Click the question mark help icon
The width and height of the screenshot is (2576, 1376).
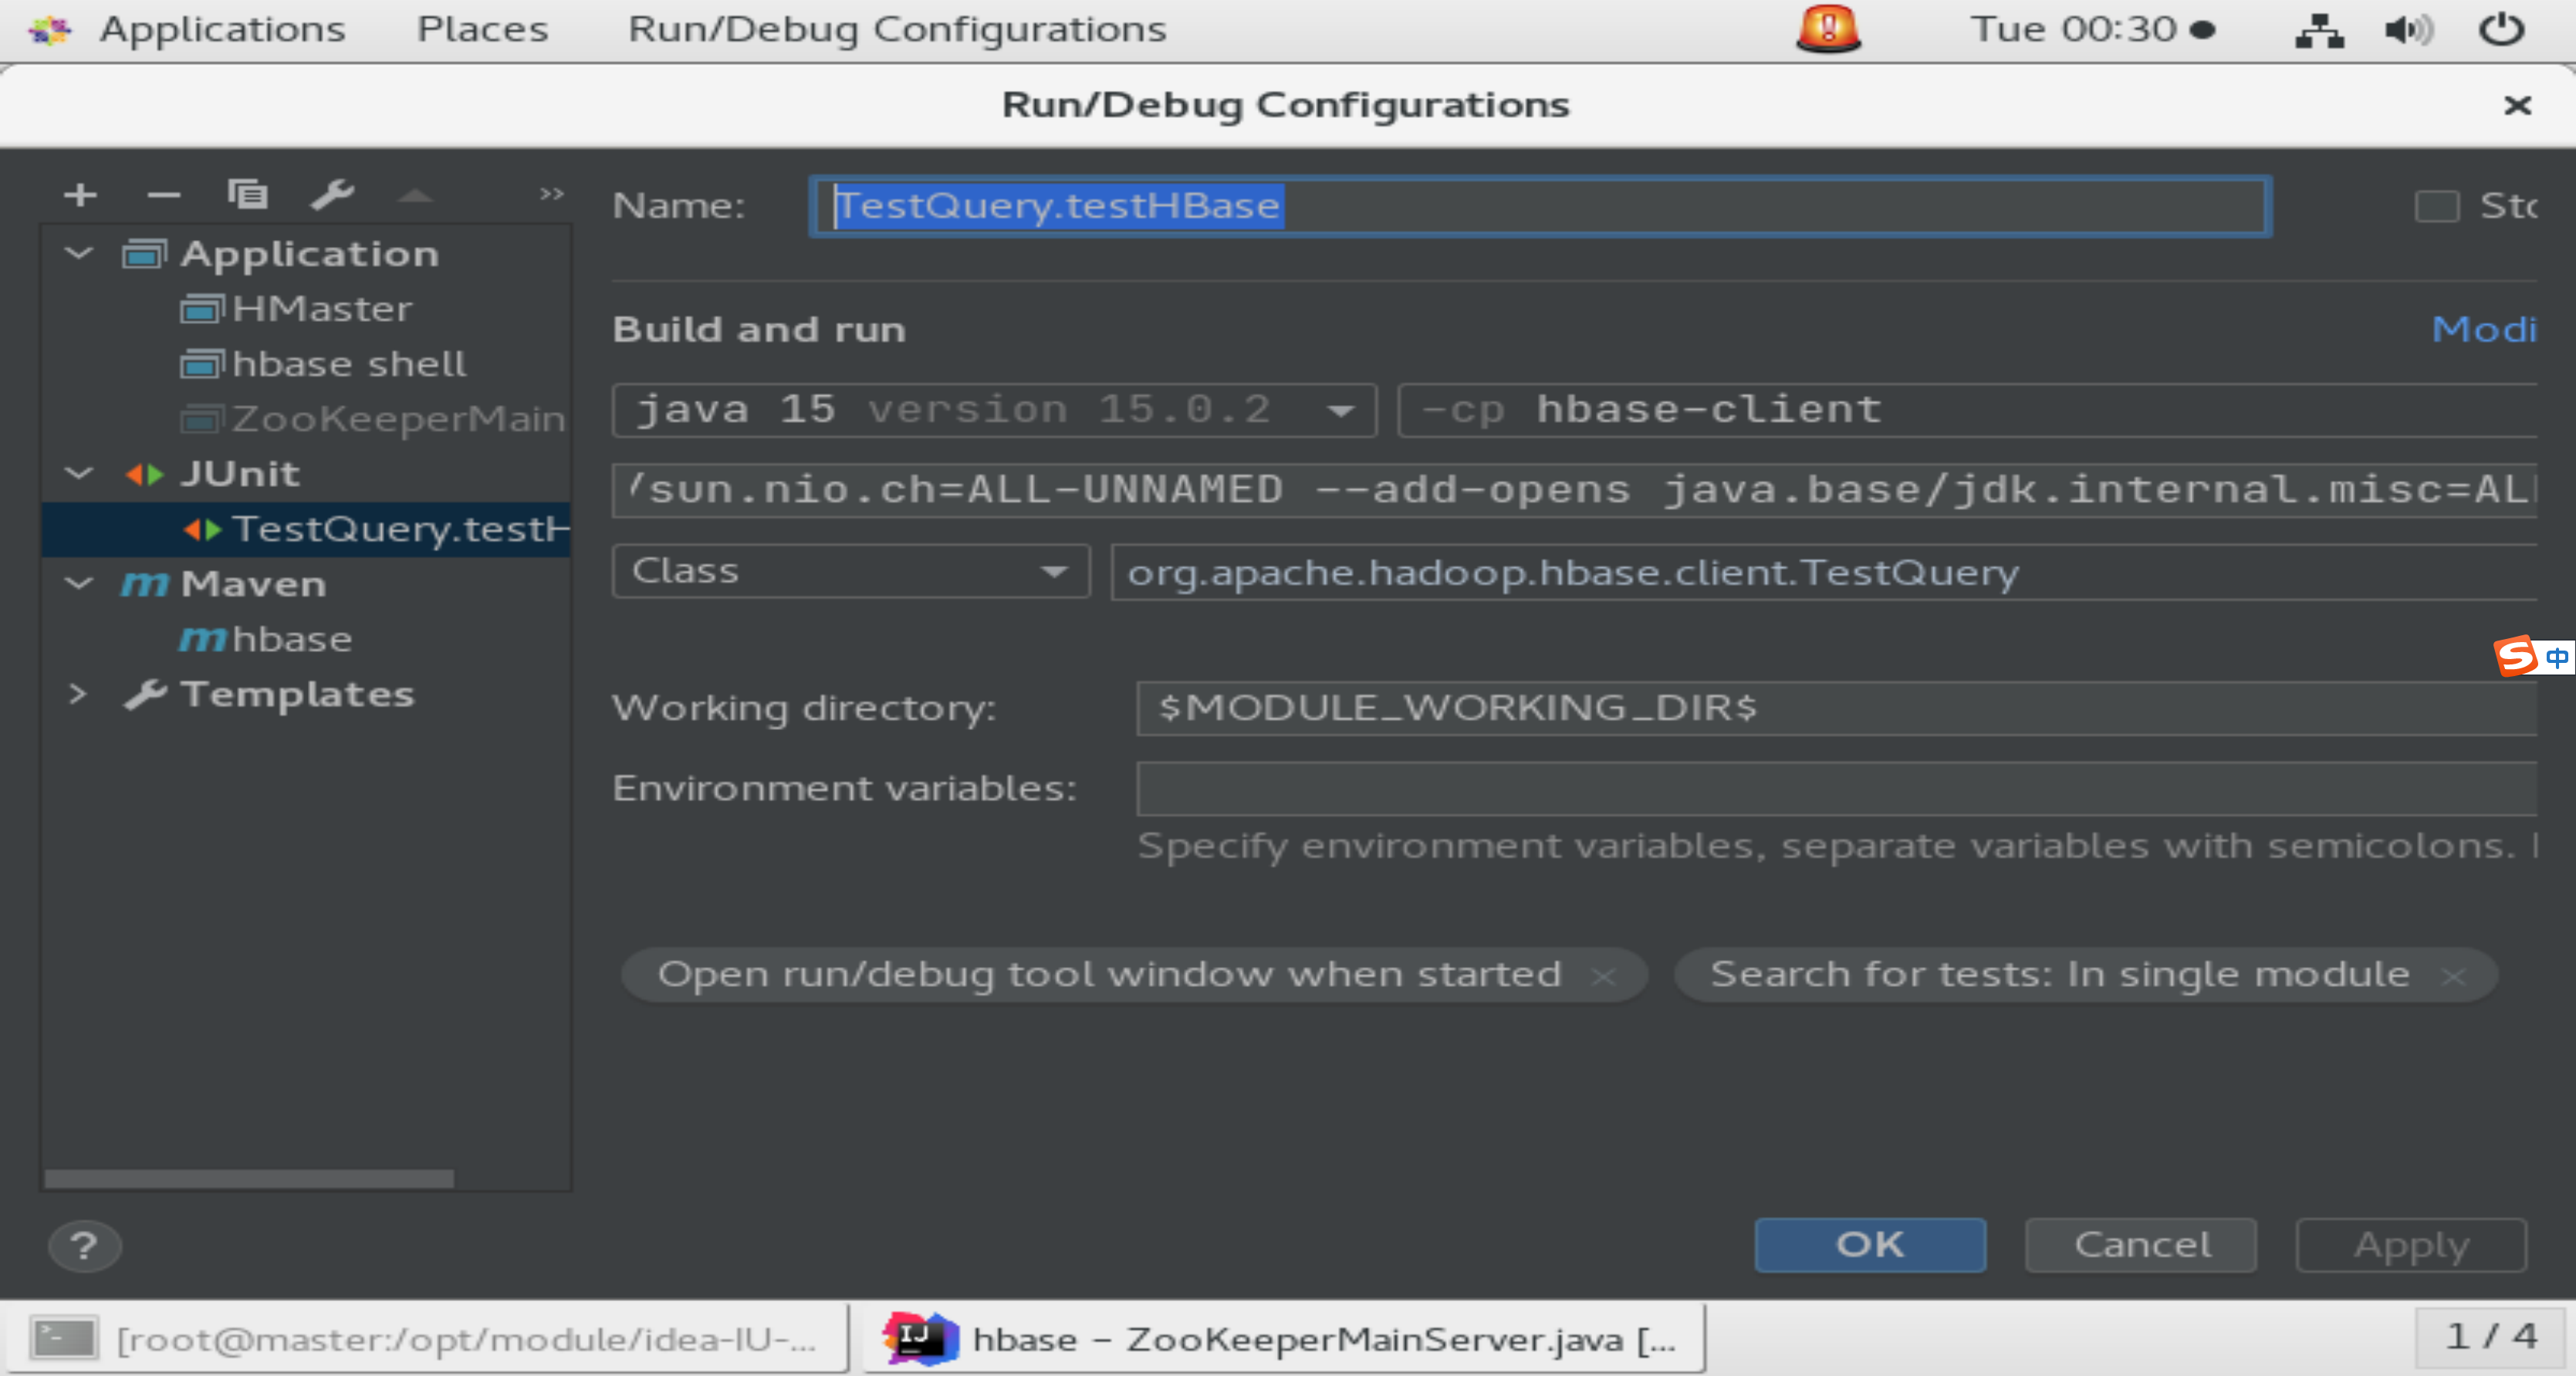coord(84,1246)
